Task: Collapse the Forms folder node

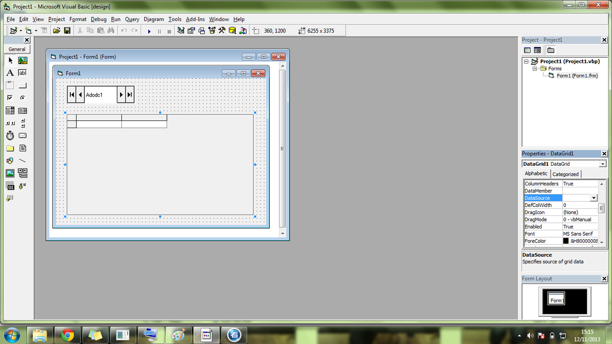Action: [535, 69]
